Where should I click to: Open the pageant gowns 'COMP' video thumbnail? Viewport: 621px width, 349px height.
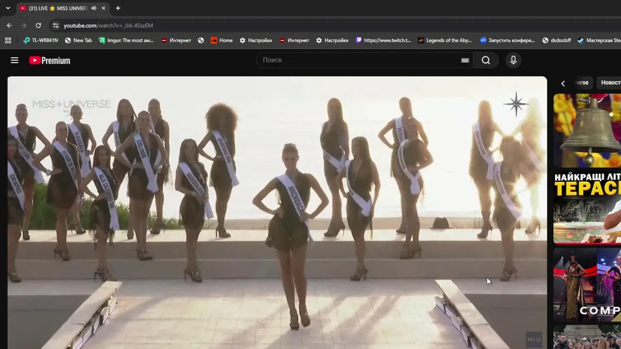pos(587,285)
